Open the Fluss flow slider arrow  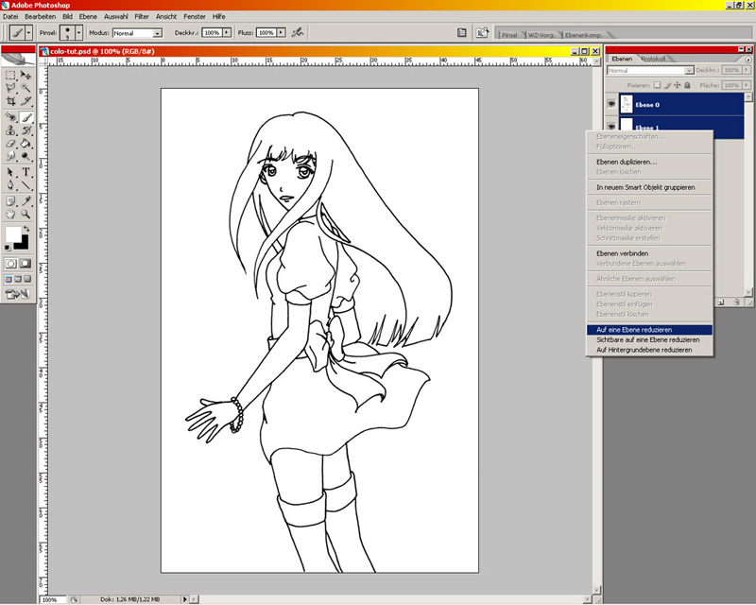pos(281,33)
